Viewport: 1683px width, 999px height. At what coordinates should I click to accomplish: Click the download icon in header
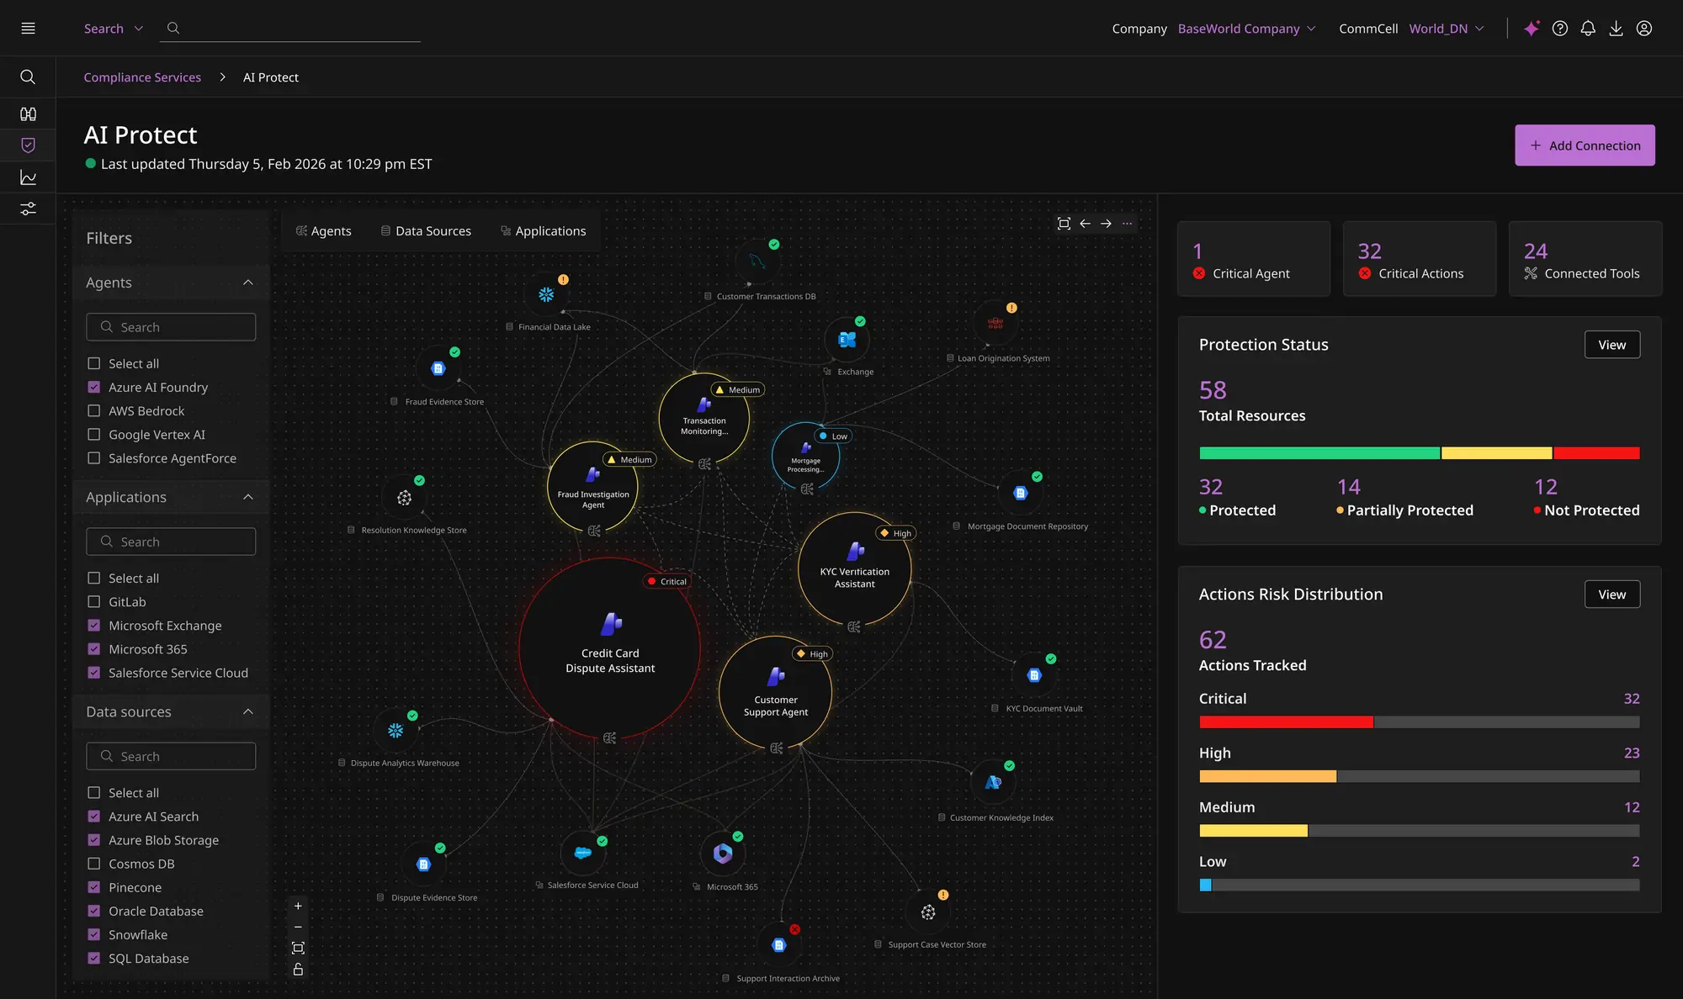click(x=1616, y=29)
